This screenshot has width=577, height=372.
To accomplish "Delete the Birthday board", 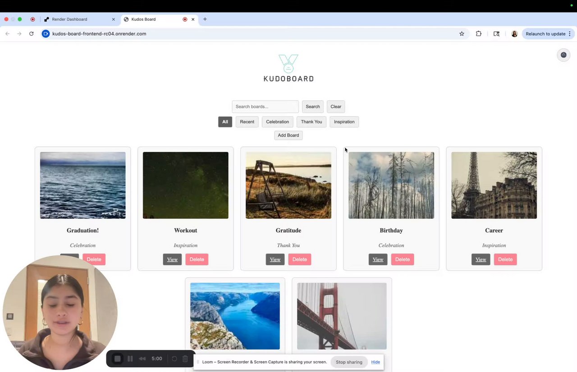I will 402,259.
